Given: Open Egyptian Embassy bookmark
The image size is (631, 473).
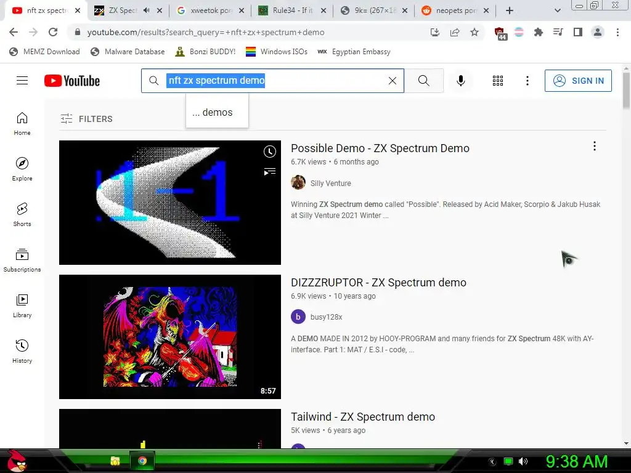Looking at the screenshot, I should coord(354,52).
